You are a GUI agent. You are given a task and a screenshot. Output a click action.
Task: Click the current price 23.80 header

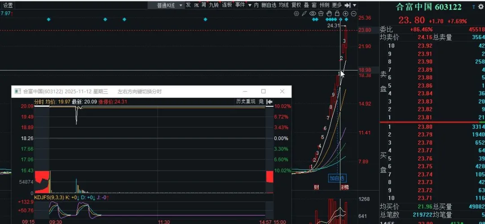click(x=412, y=20)
